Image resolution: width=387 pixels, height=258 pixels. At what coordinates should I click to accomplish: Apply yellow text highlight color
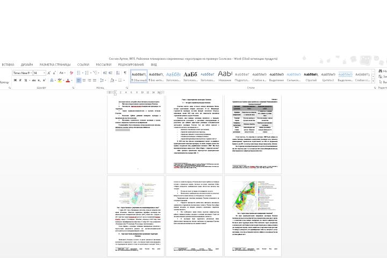click(60, 80)
